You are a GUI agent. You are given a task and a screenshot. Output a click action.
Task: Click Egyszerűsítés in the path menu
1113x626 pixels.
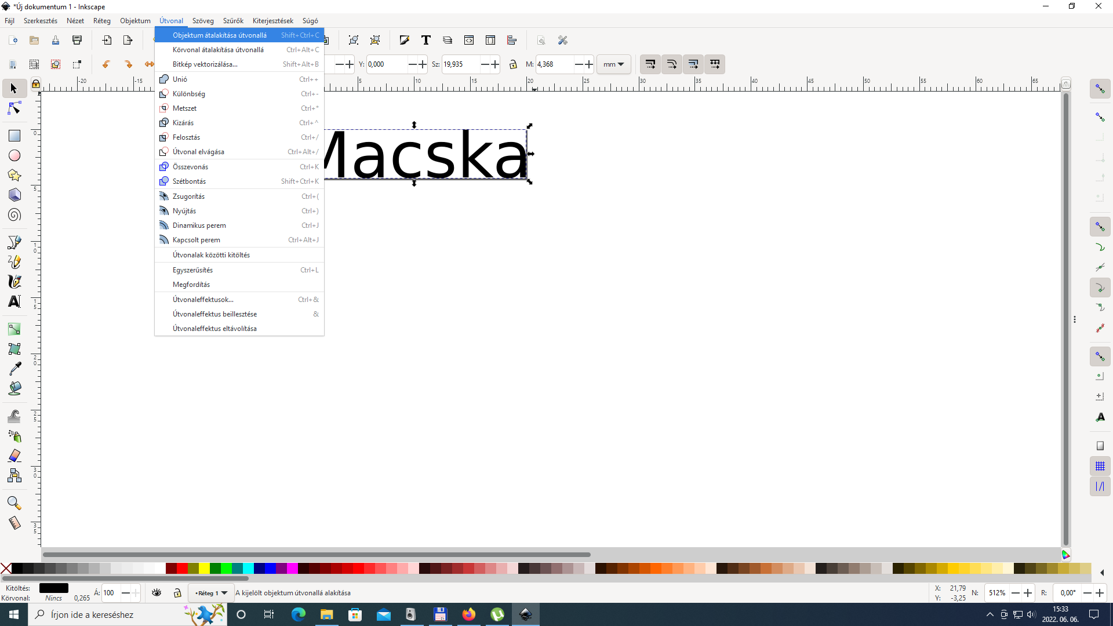[x=192, y=270]
